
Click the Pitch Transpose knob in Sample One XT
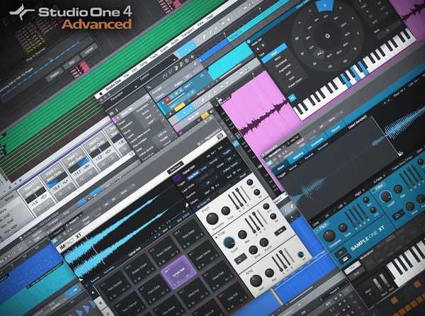click(329, 235)
